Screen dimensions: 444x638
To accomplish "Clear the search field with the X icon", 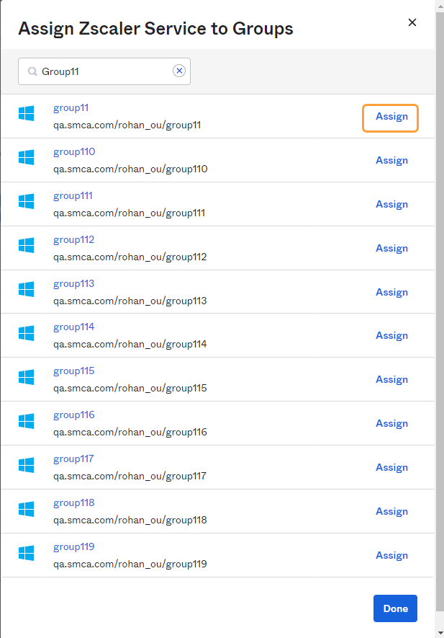I will click(x=179, y=71).
